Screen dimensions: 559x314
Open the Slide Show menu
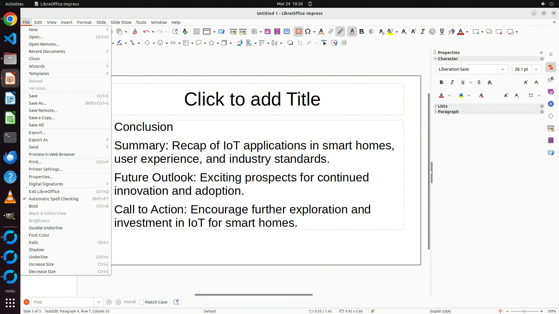click(x=121, y=22)
